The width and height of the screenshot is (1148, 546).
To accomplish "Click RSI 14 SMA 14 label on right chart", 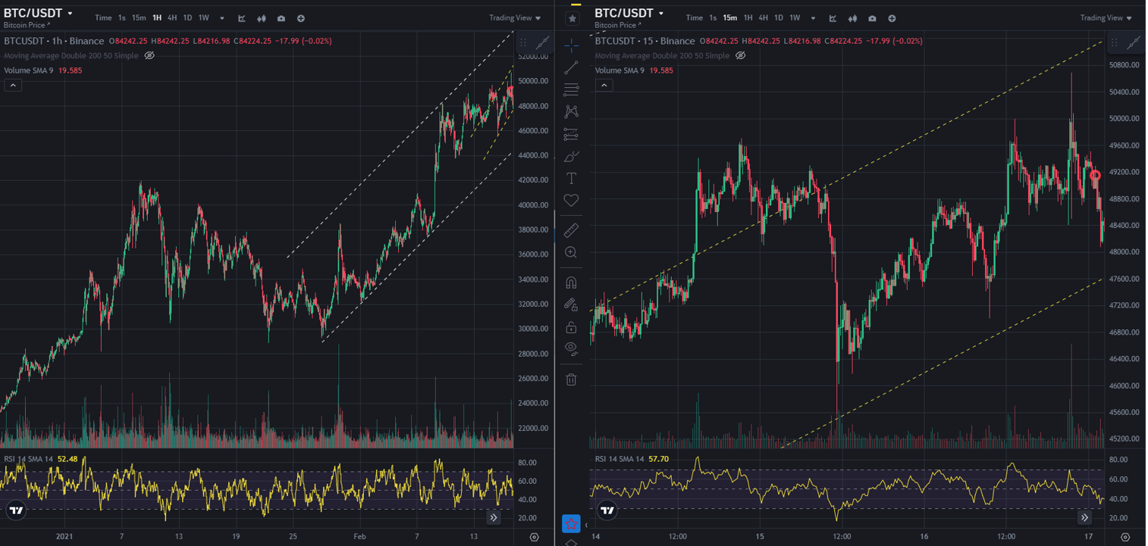I will [x=619, y=459].
